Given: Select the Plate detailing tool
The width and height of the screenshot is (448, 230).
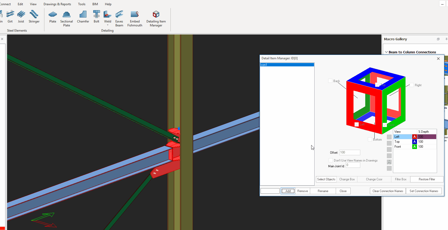Looking at the screenshot, I should click(53, 17).
